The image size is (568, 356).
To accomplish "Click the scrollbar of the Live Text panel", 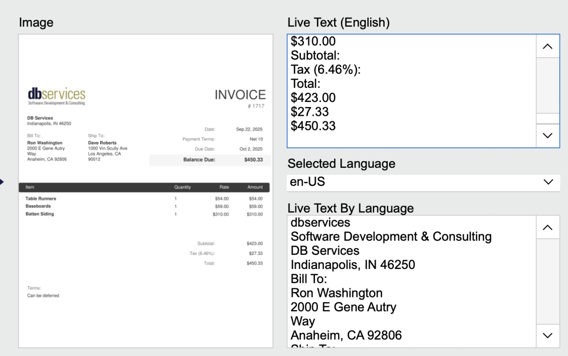I will point(548,89).
